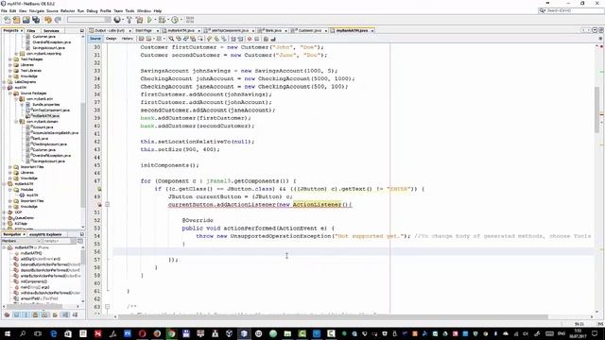Switch to the Customer.java editor tab
Image resolution: width=605 pixels, height=340 pixels.
309,30
